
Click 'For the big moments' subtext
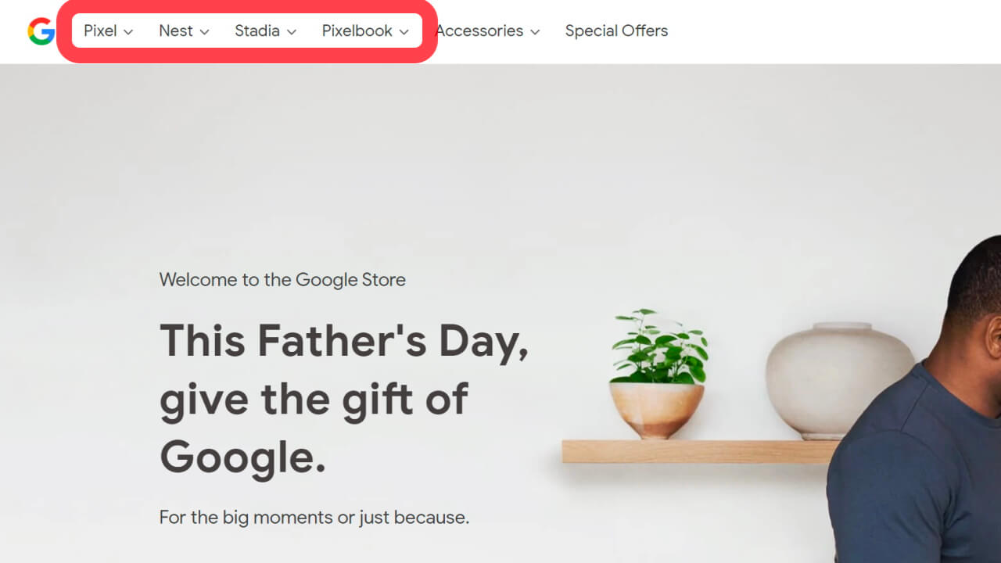click(x=314, y=518)
